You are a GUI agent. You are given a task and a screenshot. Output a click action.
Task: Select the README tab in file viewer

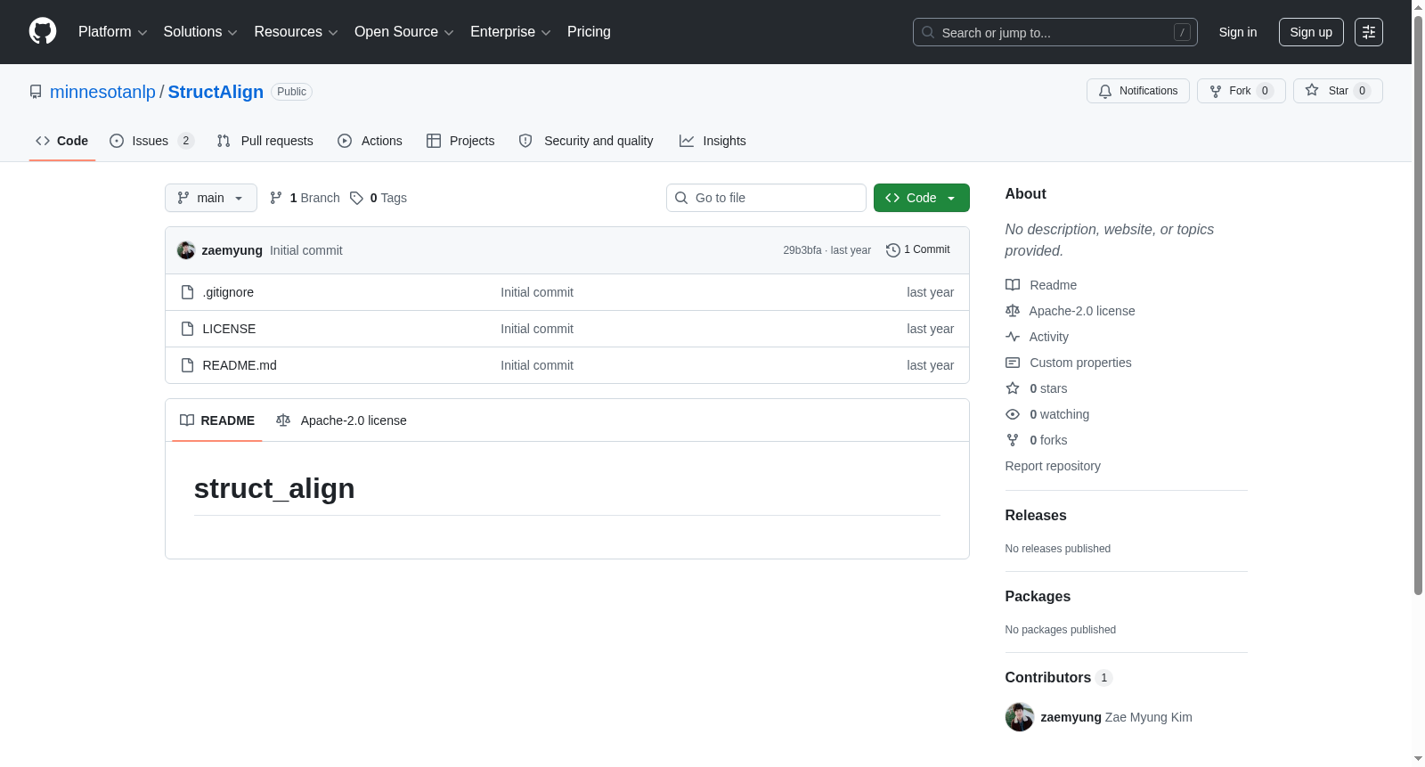(217, 420)
